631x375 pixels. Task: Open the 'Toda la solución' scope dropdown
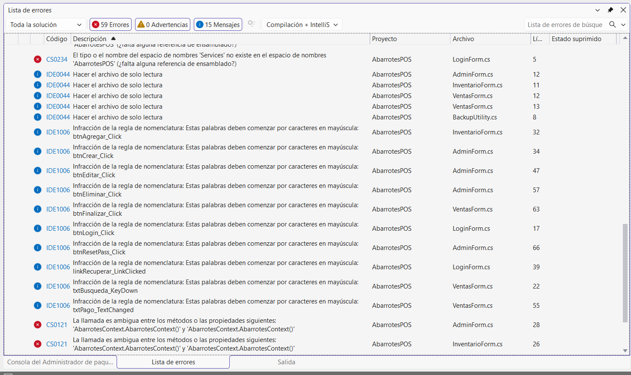[46, 25]
